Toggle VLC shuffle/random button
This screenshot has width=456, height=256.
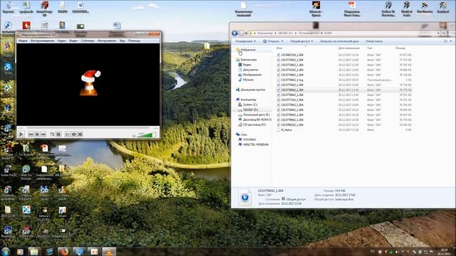[80, 134]
